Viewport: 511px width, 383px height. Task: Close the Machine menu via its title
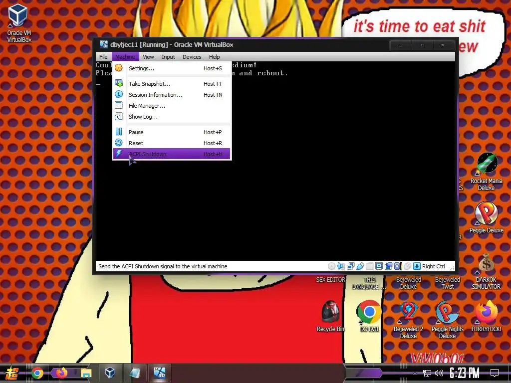[x=125, y=57]
